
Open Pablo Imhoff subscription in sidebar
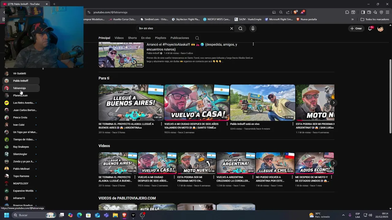[21, 81]
